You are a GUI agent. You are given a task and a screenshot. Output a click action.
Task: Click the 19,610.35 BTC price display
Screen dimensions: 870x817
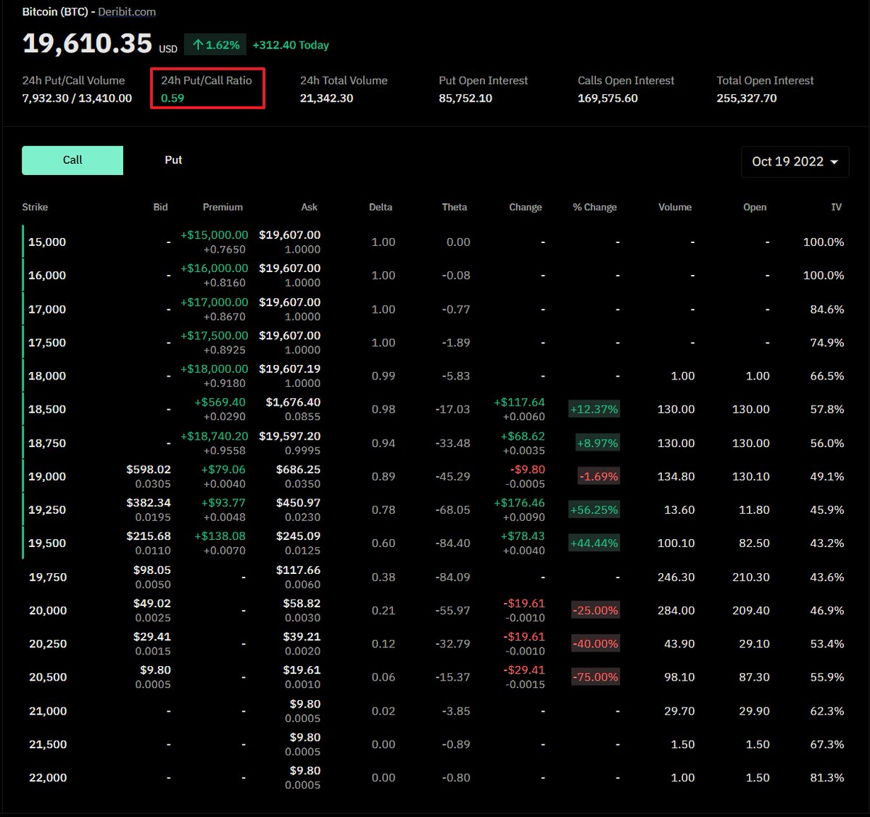tap(86, 42)
